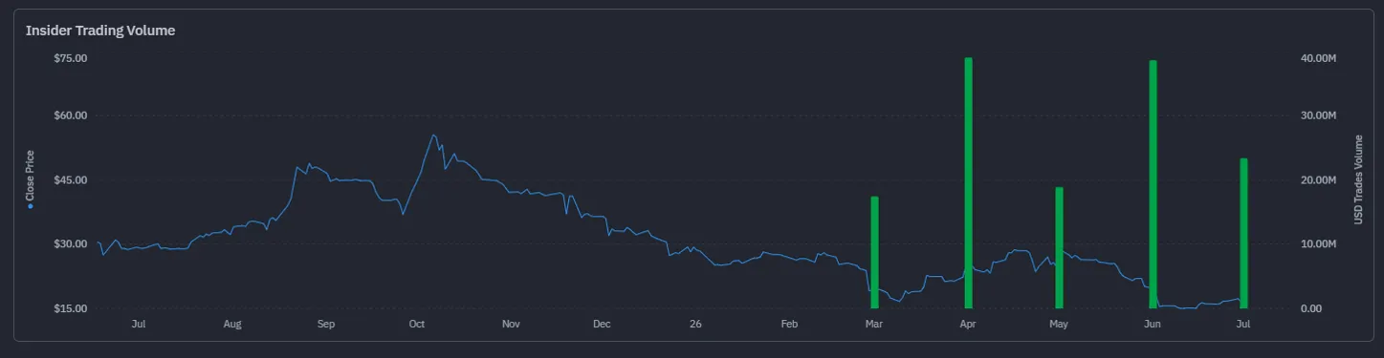Click the Insider Trading Volume title
The width and height of the screenshot is (1384, 358).
tap(100, 31)
